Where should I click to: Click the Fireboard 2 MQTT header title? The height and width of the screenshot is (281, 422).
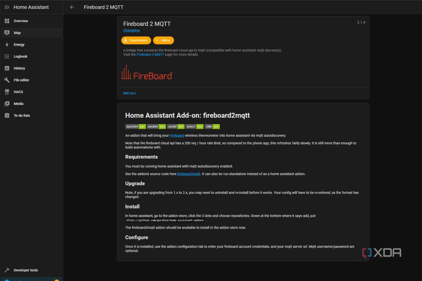tap(104, 7)
